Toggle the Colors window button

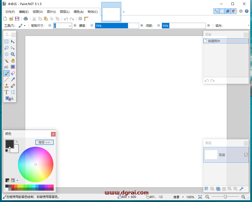[234, 11]
